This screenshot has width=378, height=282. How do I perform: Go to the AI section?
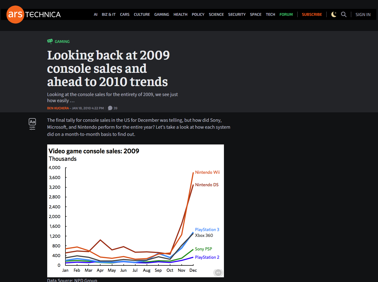(96, 14)
